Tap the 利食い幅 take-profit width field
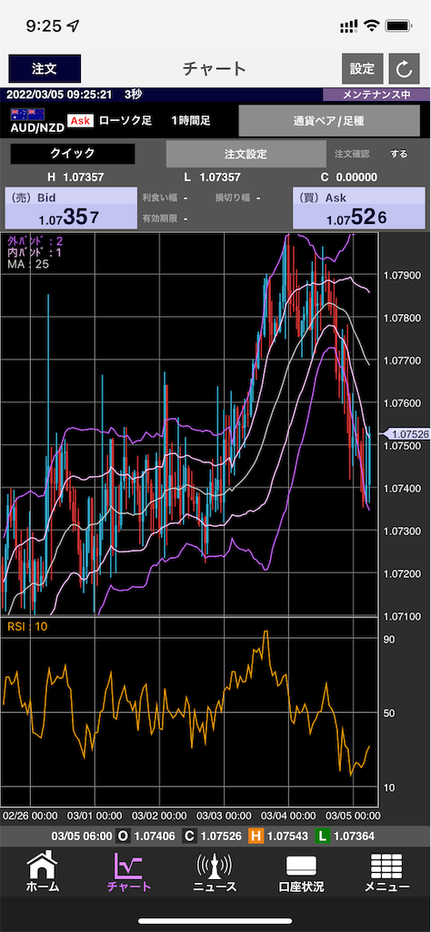 [165, 198]
